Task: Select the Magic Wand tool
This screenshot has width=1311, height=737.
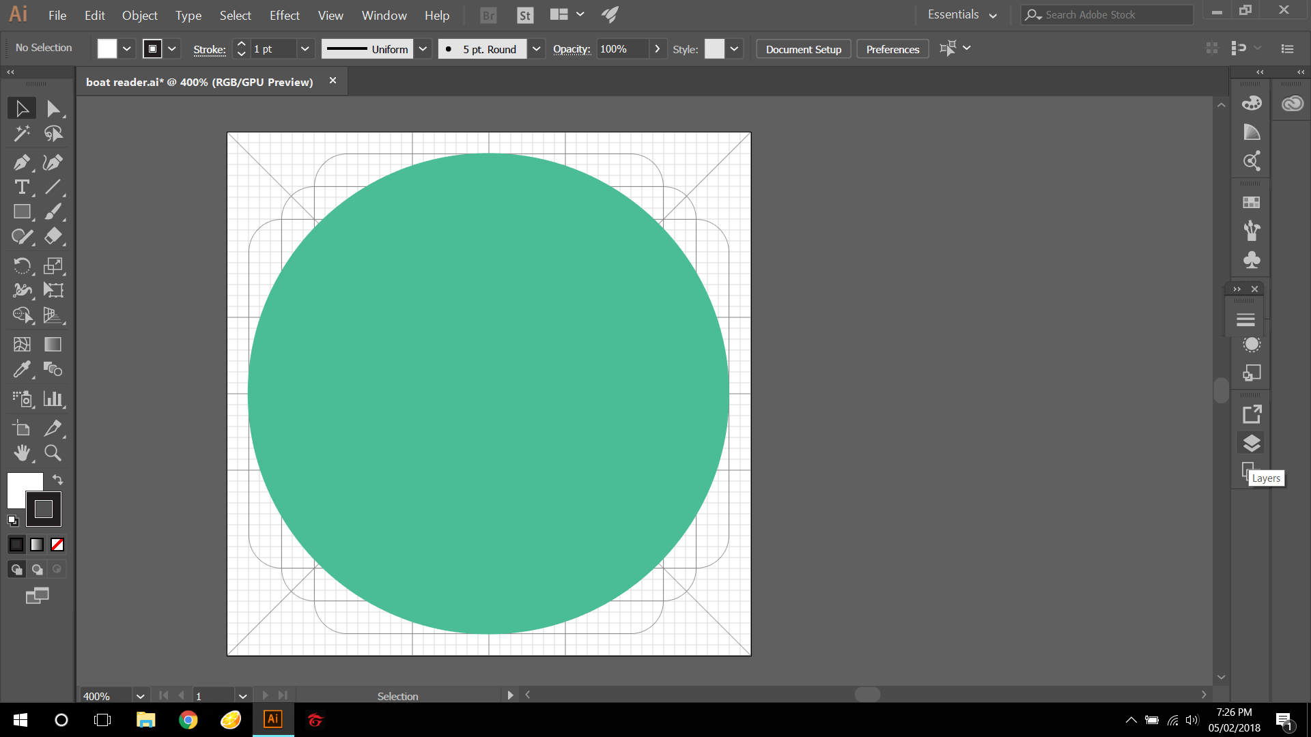Action: click(22, 134)
